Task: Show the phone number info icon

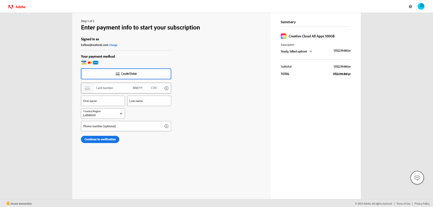Action: pos(166,126)
